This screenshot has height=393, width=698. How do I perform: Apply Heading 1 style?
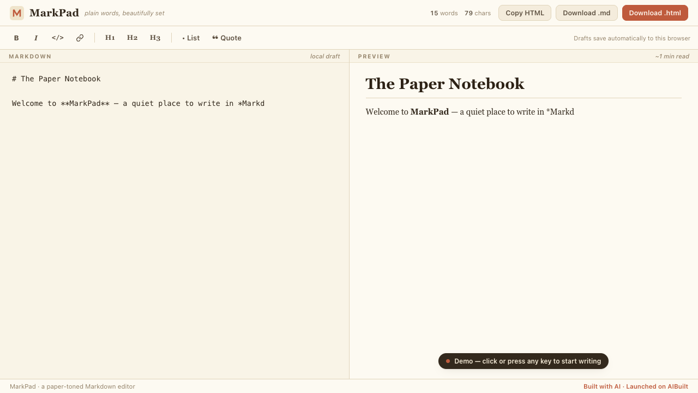110,38
